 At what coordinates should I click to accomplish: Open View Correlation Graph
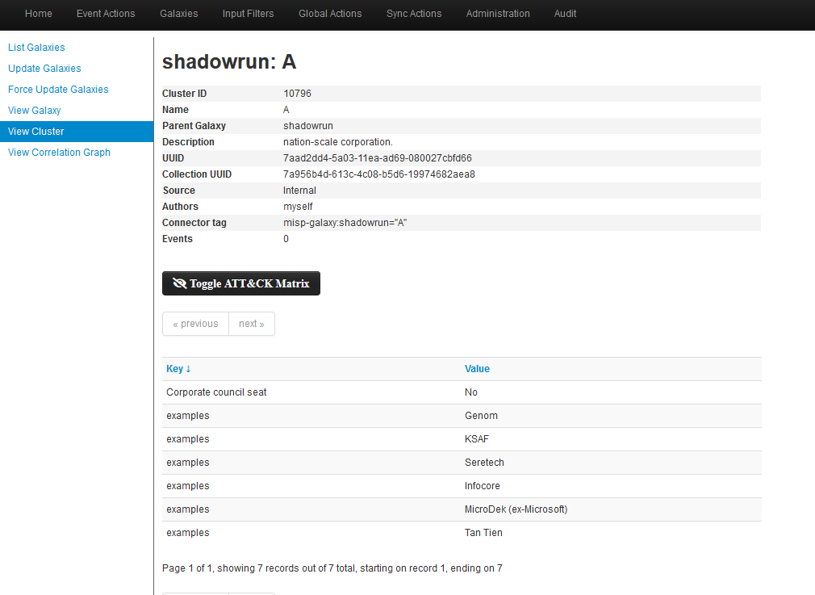click(x=59, y=153)
